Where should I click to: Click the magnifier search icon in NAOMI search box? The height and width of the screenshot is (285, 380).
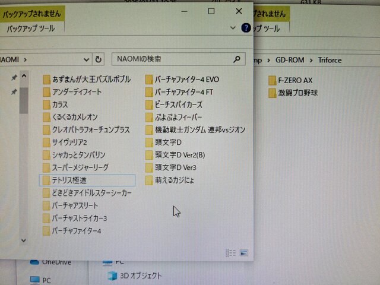[236, 59]
